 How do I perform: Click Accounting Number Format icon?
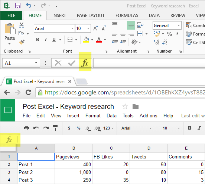click(x=157, y=34)
